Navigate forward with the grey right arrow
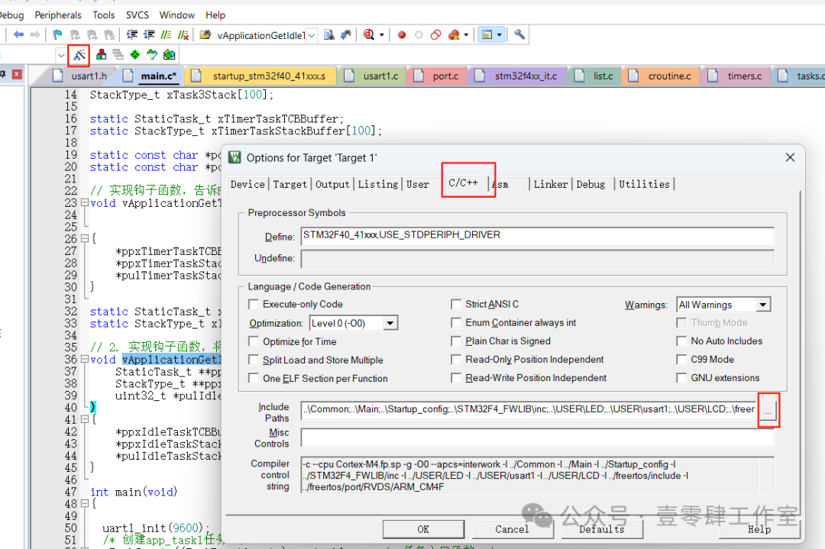This screenshot has height=549, width=825. pyautogui.click(x=35, y=34)
